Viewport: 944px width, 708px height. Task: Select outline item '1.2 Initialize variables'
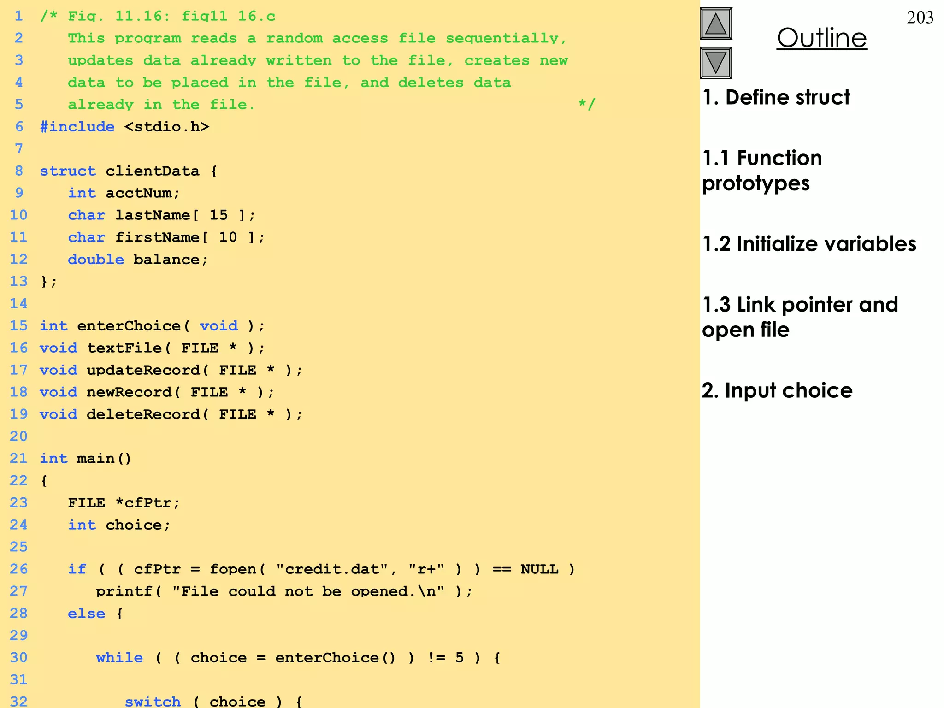pyautogui.click(x=809, y=244)
